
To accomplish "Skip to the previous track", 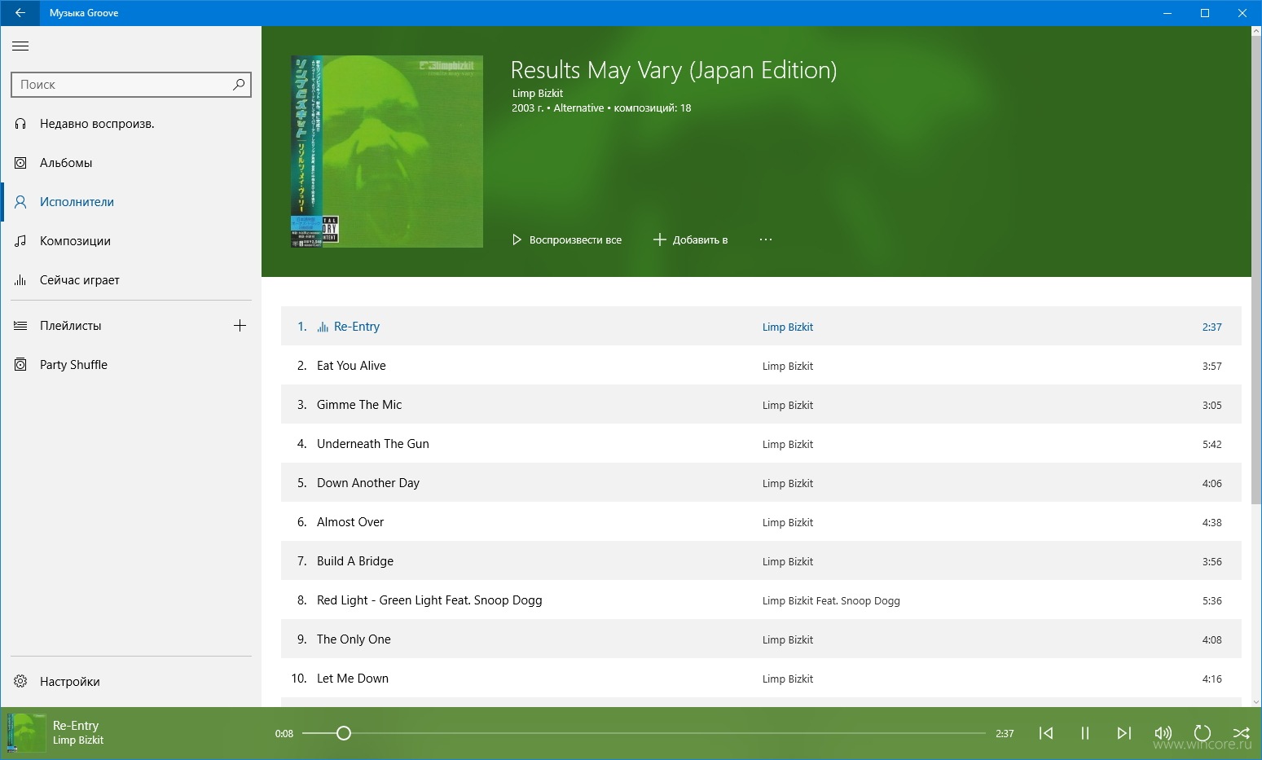I will tap(1046, 733).
